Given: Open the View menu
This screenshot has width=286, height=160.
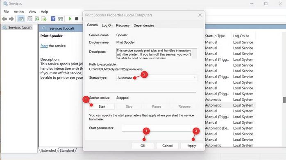Looking at the screenshot, I should pos(32,12).
